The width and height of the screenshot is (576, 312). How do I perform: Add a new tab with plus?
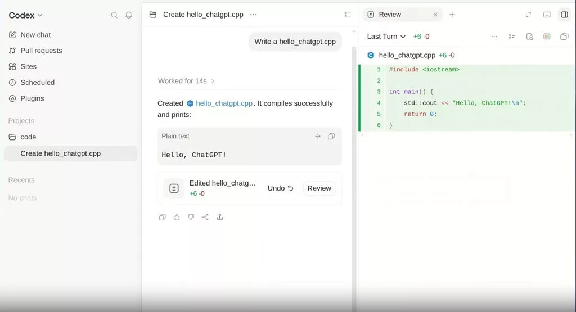point(452,15)
